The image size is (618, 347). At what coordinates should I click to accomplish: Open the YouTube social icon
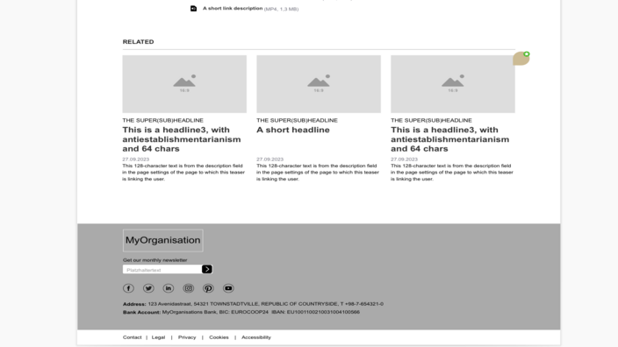[228, 288]
